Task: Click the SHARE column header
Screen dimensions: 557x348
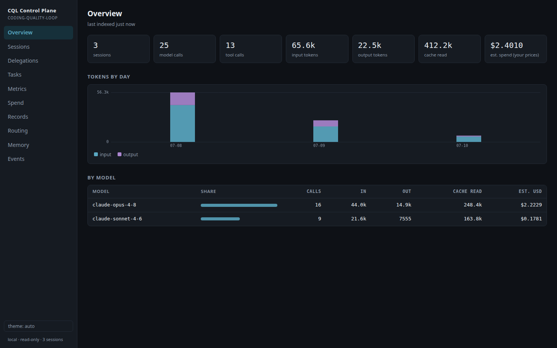Action: coord(208,191)
